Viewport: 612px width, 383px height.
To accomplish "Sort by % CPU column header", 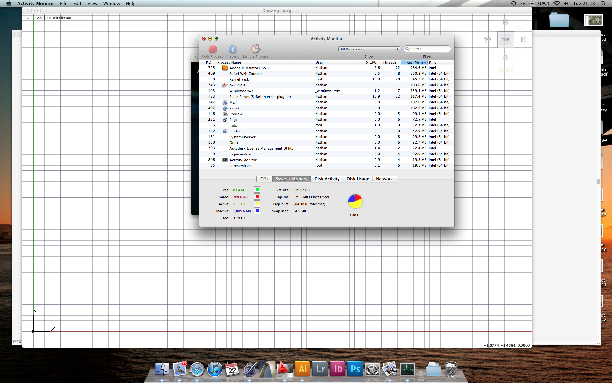I will [x=372, y=62].
